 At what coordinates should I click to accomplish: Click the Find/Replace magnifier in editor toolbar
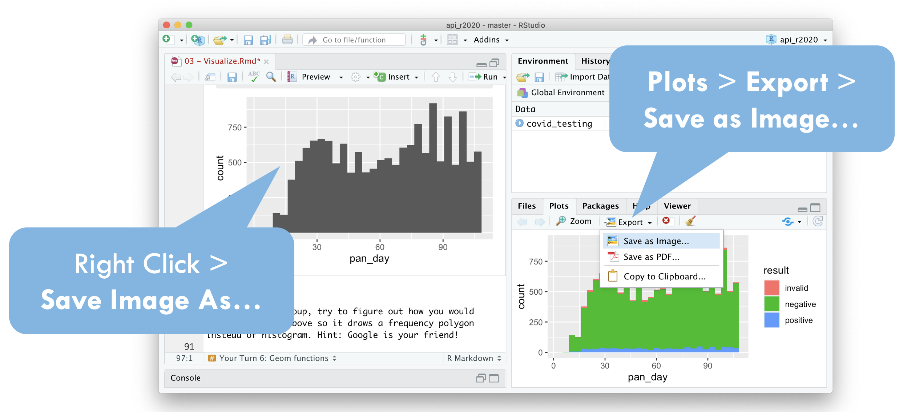tap(271, 77)
